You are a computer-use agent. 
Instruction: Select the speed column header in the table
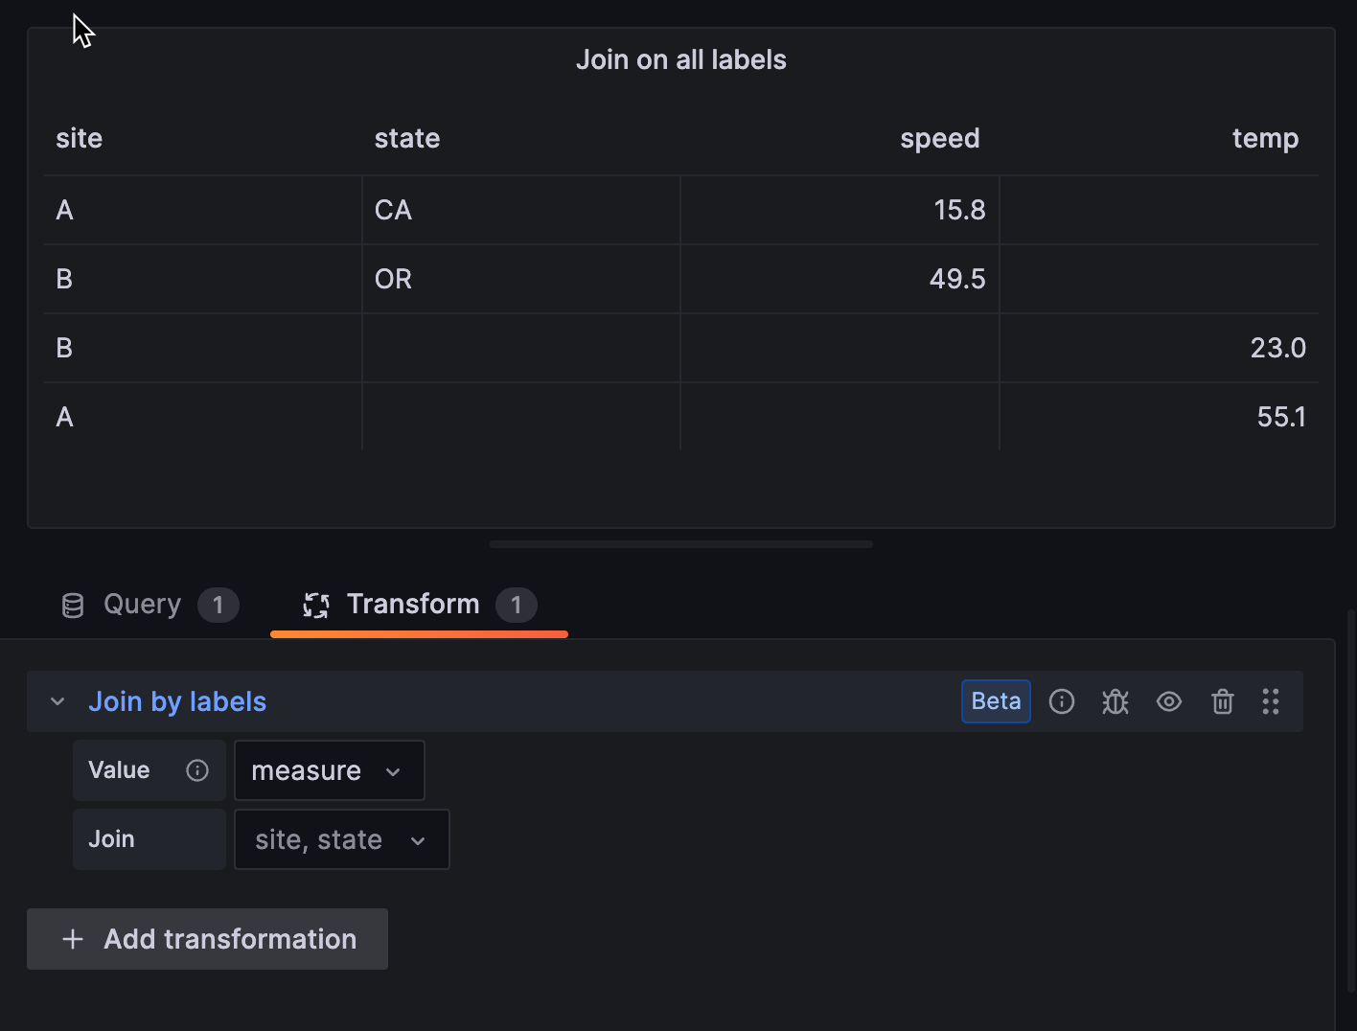(x=939, y=138)
